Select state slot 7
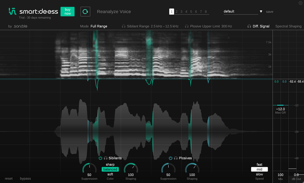The width and height of the screenshot is (304, 183). [201, 12]
